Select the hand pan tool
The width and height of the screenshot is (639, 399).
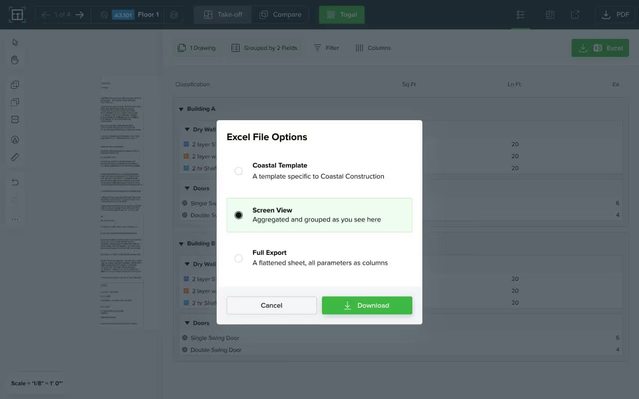pyautogui.click(x=15, y=60)
